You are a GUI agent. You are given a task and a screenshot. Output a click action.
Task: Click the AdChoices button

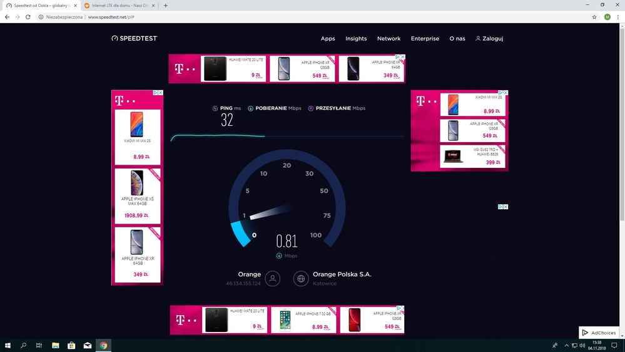pos(599,333)
